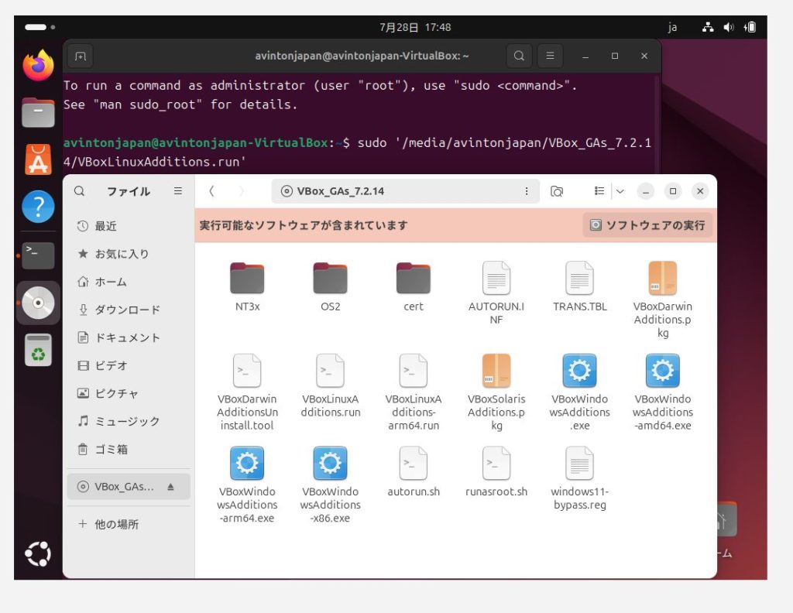
Task: Click the Activities workspace indicator
Action: point(40,27)
